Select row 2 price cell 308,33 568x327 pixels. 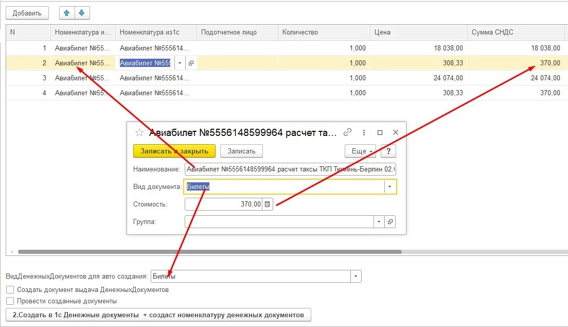418,63
